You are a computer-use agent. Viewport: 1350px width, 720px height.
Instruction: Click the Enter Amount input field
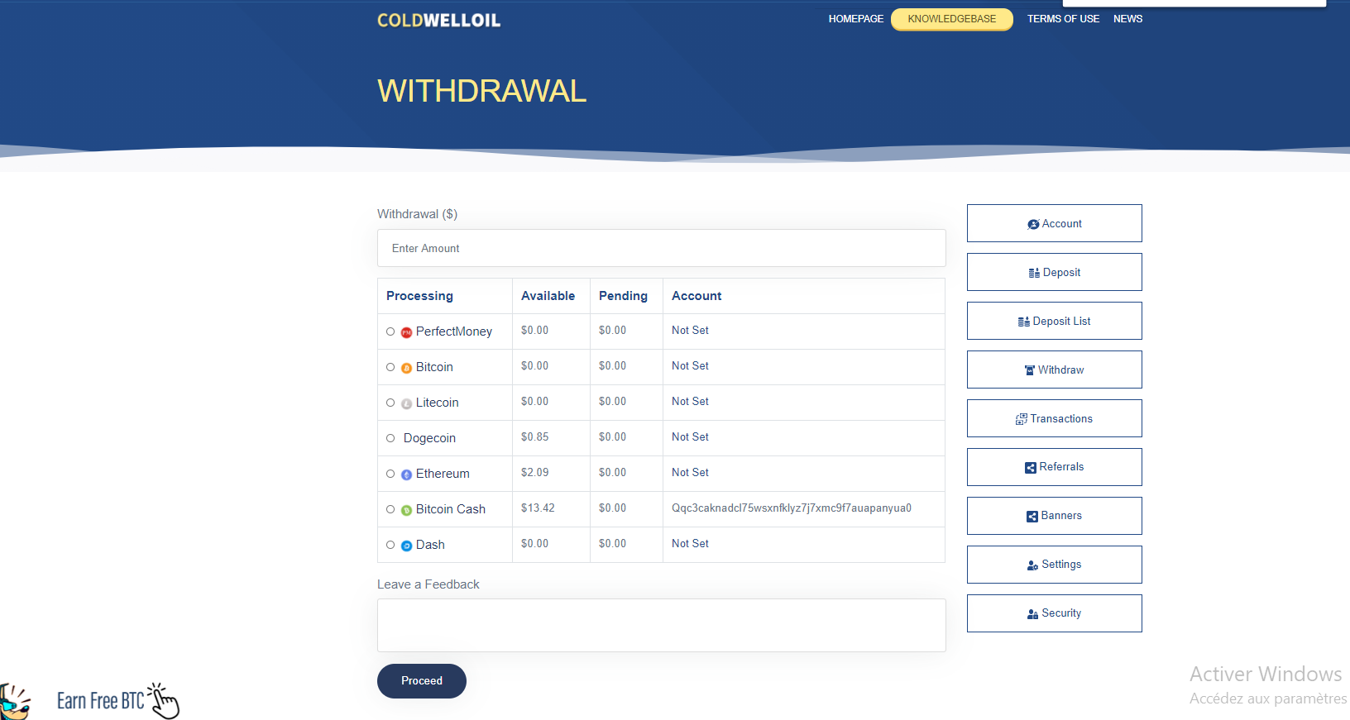click(662, 248)
